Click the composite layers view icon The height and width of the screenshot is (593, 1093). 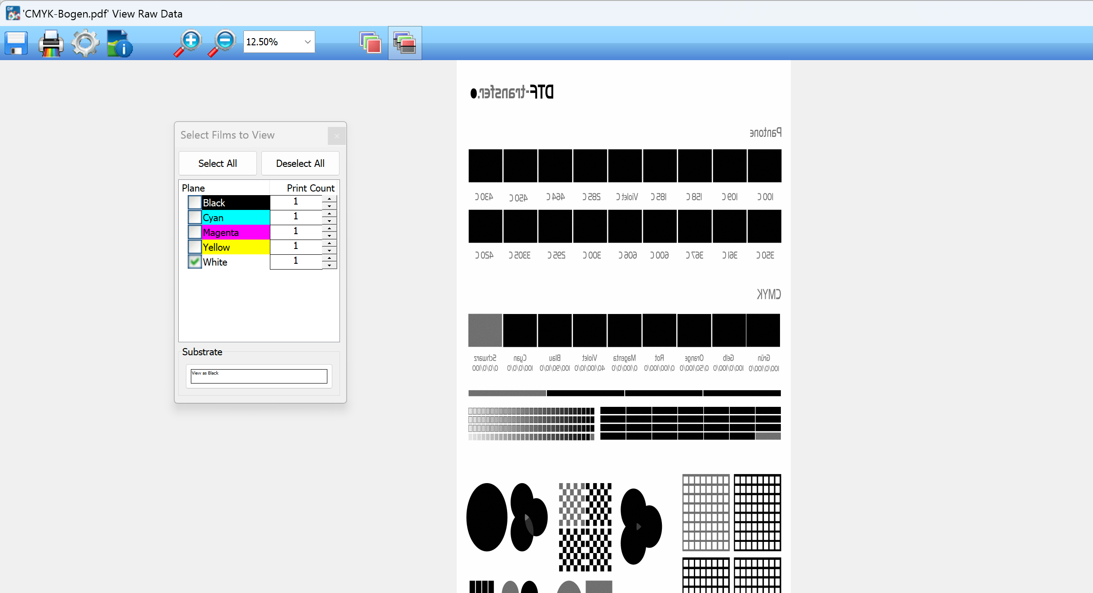point(370,43)
